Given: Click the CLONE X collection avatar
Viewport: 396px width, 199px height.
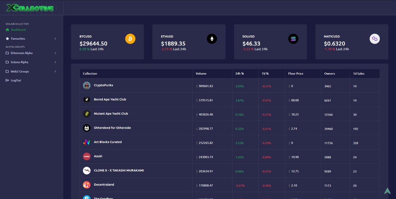Looking at the screenshot, I should (86, 171).
